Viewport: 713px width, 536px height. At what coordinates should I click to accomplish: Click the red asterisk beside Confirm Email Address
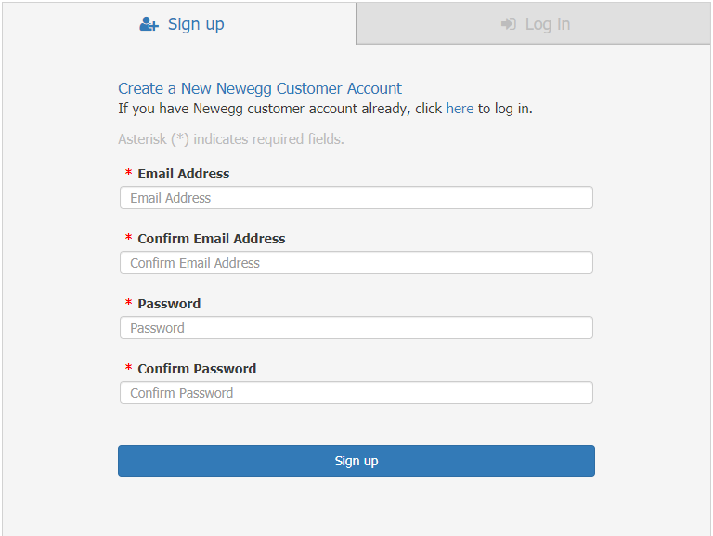[x=129, y=239]
